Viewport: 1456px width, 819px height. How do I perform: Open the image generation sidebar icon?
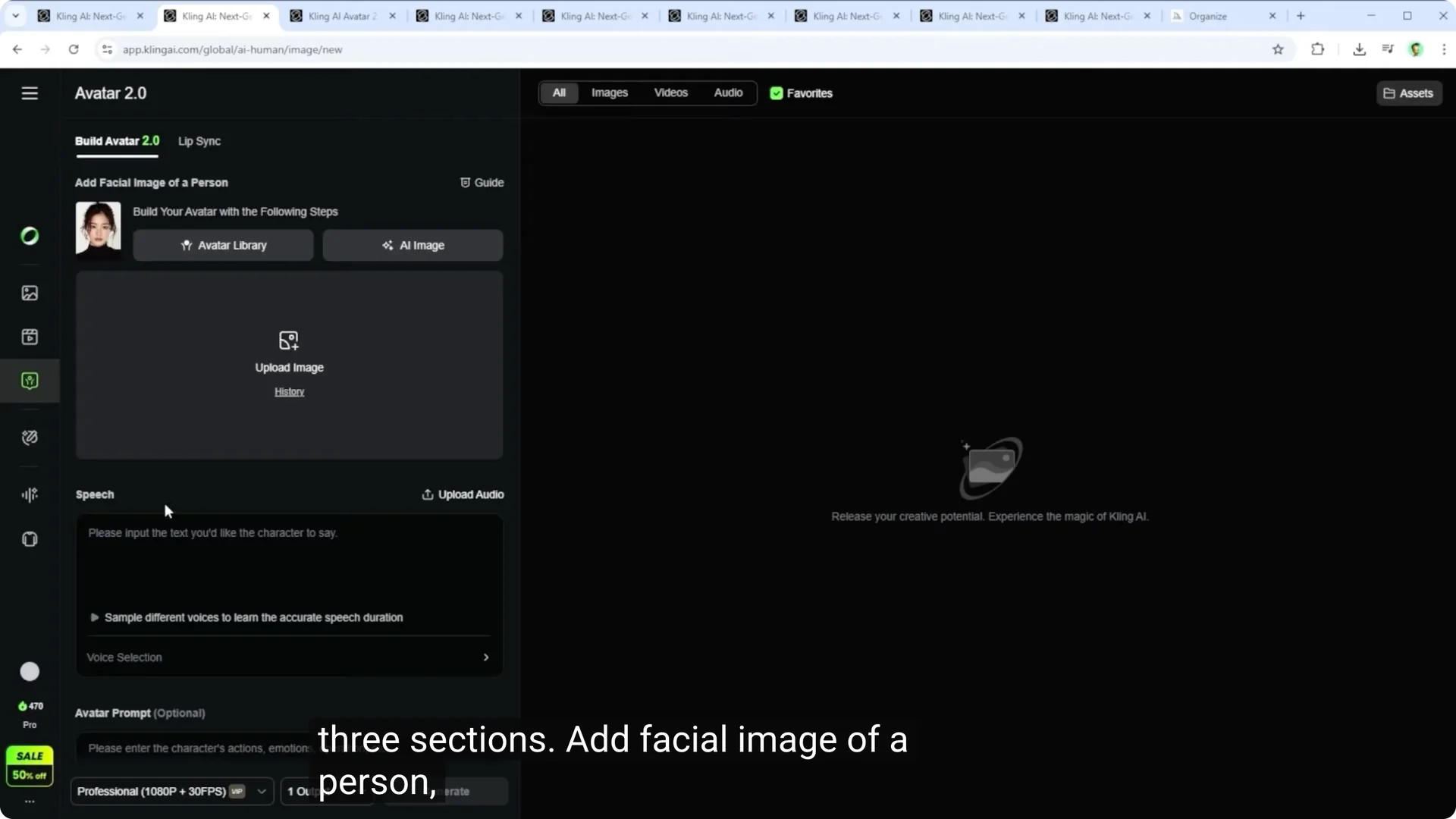point(30,293)
